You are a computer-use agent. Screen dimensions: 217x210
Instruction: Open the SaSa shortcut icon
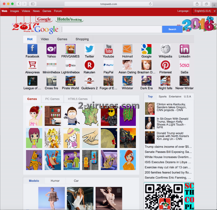tap(184, 65)
